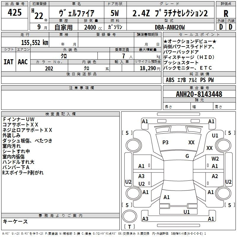Image resolution: width=237 pixels, height=237 pixels.
Task: Select the displacement value 2400 cc
Action: coord(93,27)
